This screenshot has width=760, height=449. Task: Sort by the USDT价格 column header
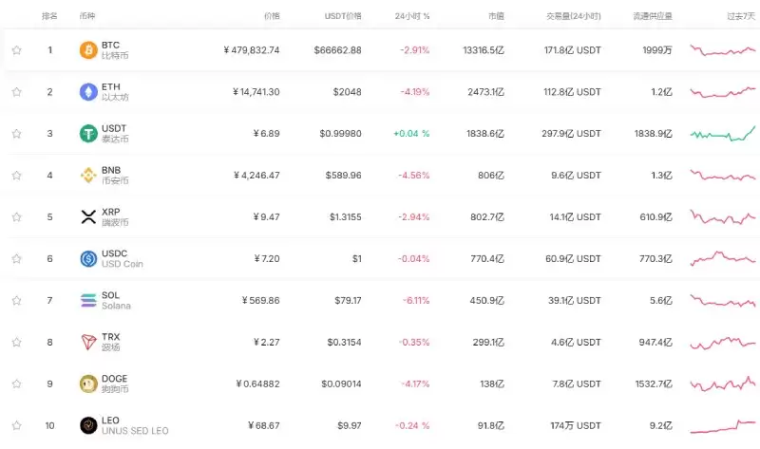[x=343, y=16]
